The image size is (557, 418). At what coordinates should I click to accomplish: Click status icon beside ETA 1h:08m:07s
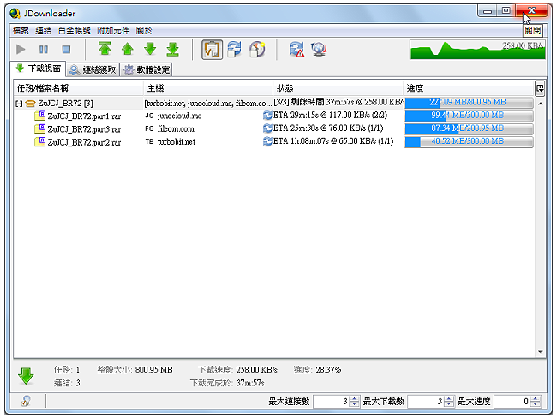point(267,141)
